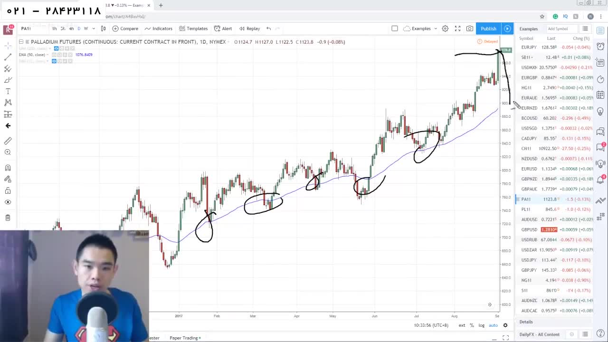The width and height of the screenshot is (608, 342).
Task: Select the D daily timeframe
Action: click(79, 28)
